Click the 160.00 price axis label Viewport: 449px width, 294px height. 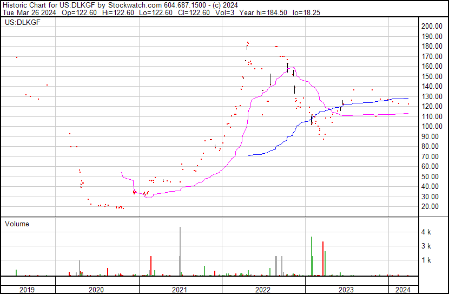pos(432,66)
